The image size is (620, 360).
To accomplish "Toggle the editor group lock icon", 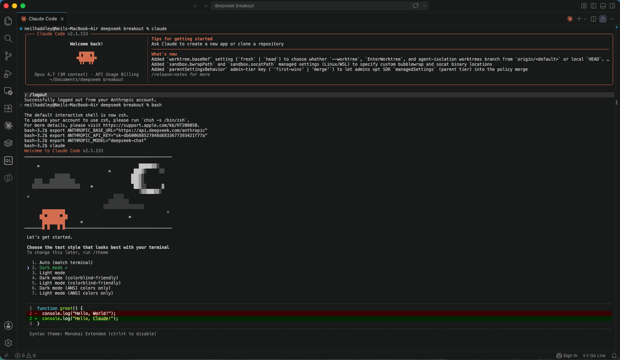I will [x=603, y=19].
